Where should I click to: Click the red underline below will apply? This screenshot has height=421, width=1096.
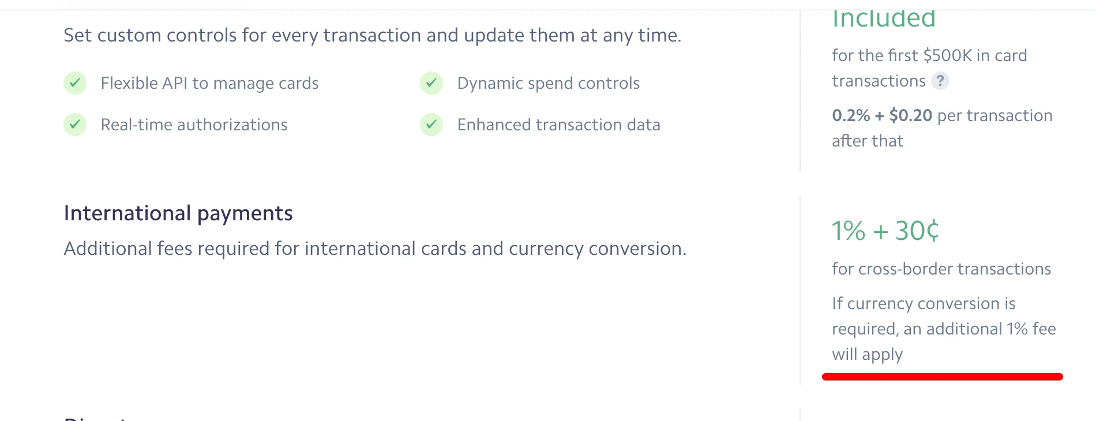click(942, 377)
